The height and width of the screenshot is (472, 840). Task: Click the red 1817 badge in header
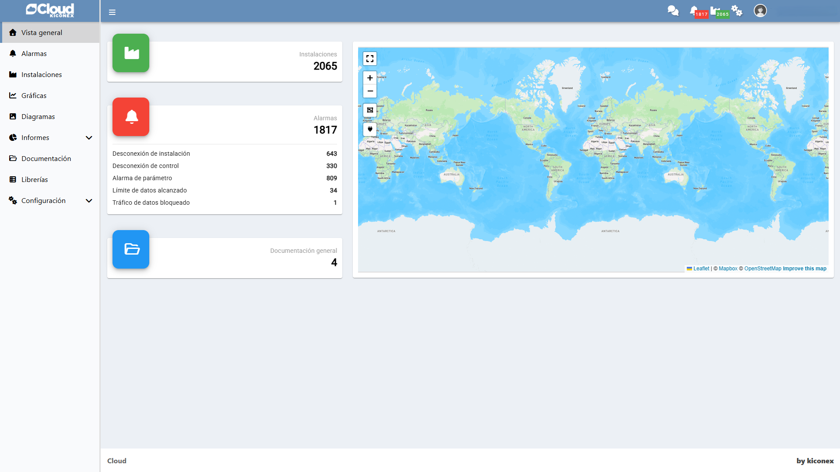click(702, 14)
